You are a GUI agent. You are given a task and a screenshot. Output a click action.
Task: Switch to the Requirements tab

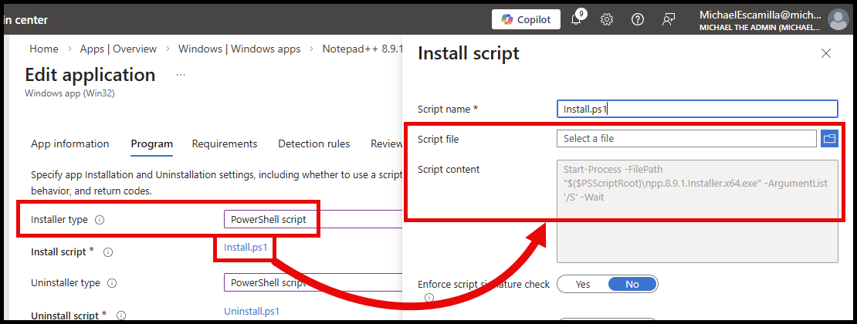tap(224, 143)
